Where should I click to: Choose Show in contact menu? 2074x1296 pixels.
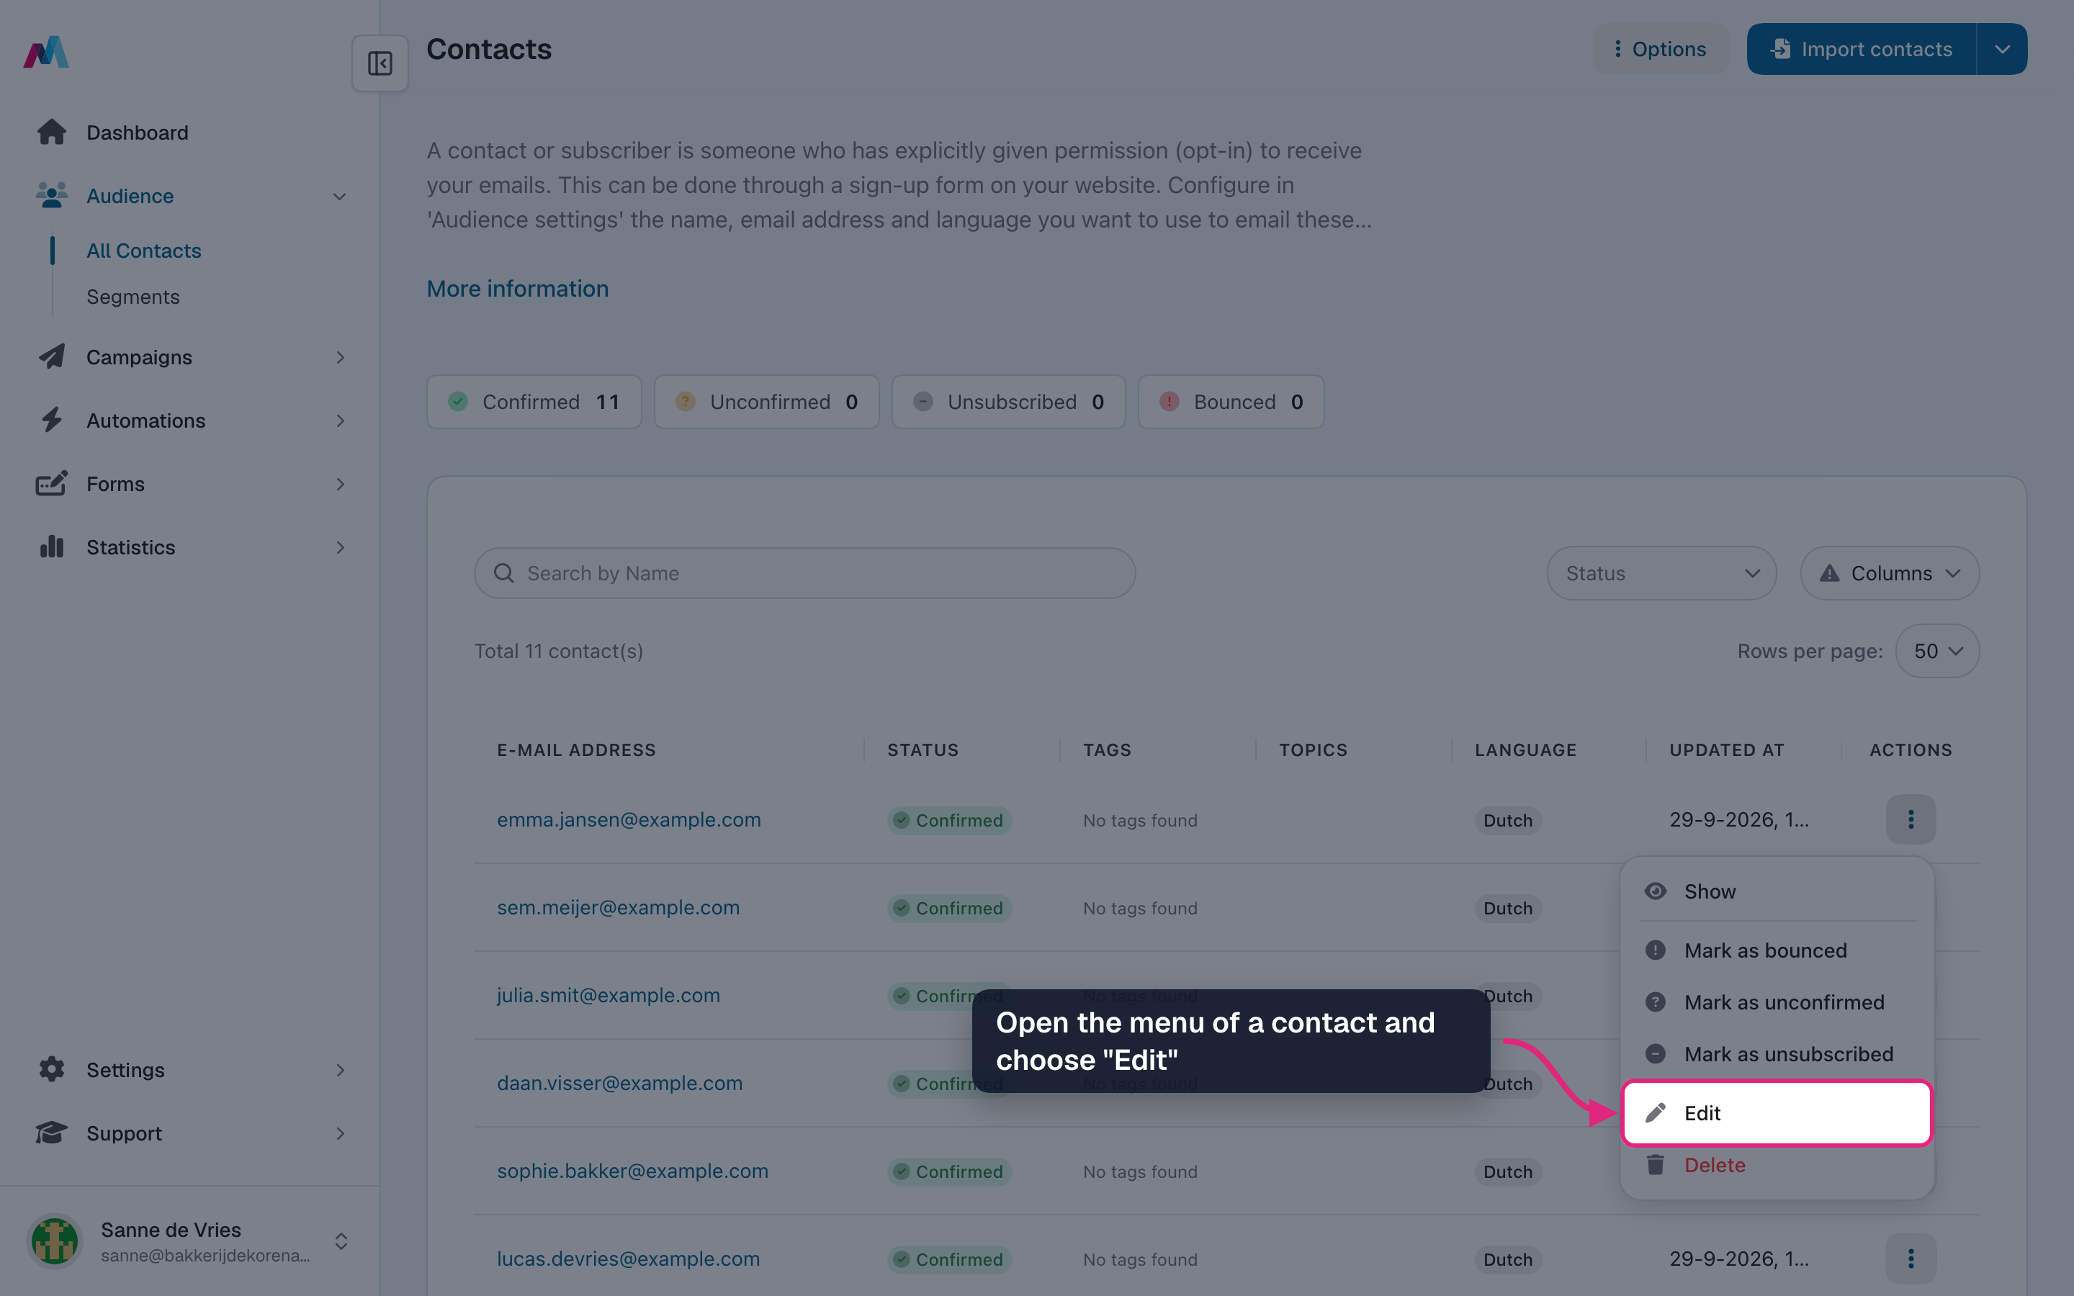(x=1777, y=891)
